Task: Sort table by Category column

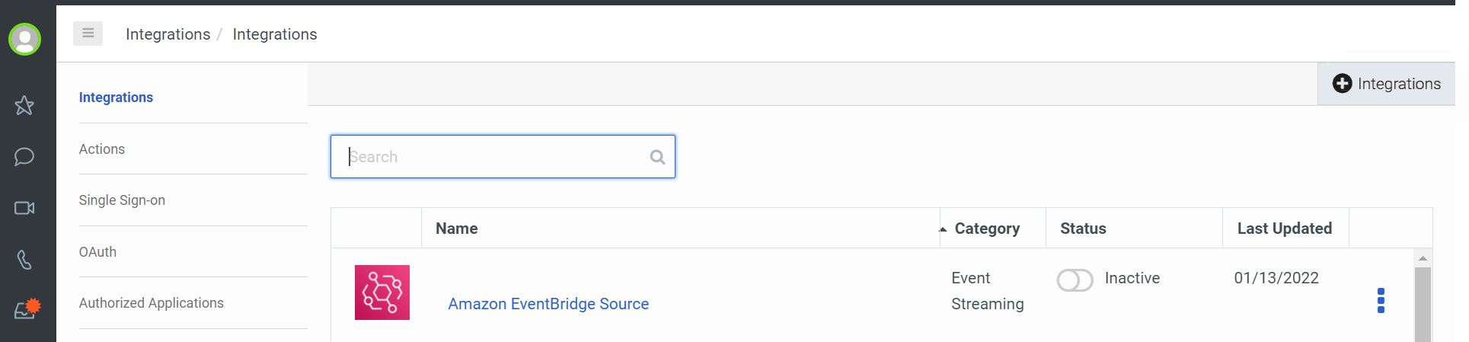Action: [987, 229]
